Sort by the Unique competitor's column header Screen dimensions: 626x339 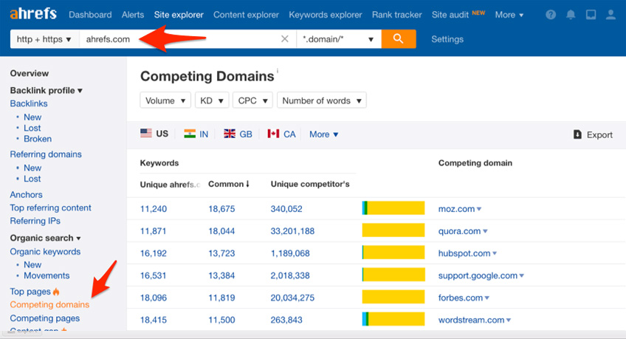(x=310, y=184)
